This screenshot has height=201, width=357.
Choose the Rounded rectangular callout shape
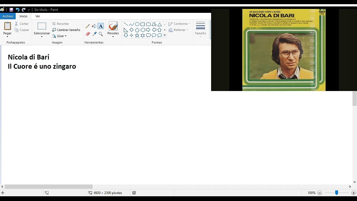[148, 35]
